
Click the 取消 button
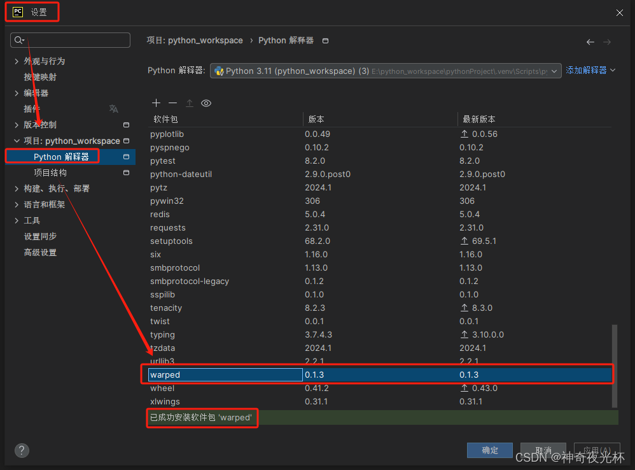543,450
